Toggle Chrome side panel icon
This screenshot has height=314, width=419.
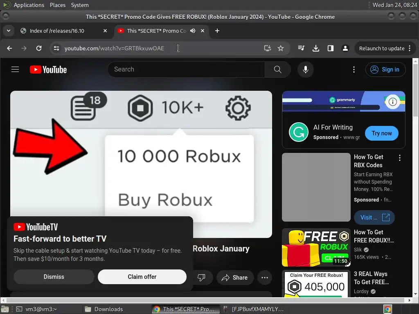(x=331, y=48)
